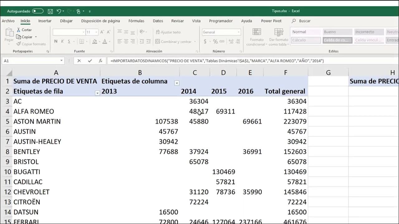
Task: Apply the Incorrecto cell style
Action: [369, 32]
